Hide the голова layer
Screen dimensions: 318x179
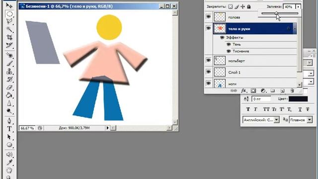(x=208, y=16)
